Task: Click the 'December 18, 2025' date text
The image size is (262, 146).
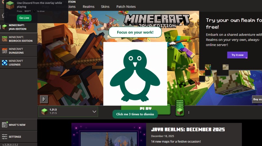Action: coord(163,136)
